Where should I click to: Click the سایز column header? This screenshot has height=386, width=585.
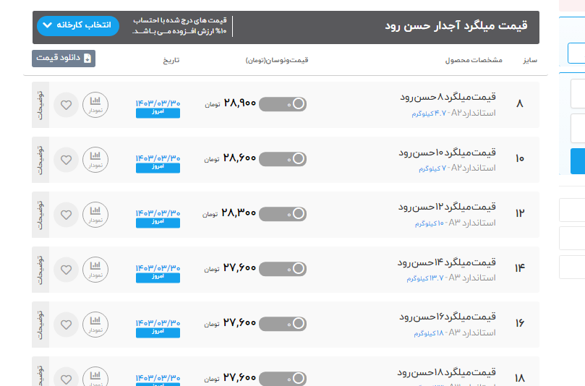tap(530, 59)
